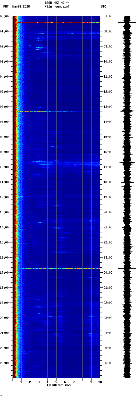
Task: Click the 'UTC' timezone label
Action: [x=103, y=7]
